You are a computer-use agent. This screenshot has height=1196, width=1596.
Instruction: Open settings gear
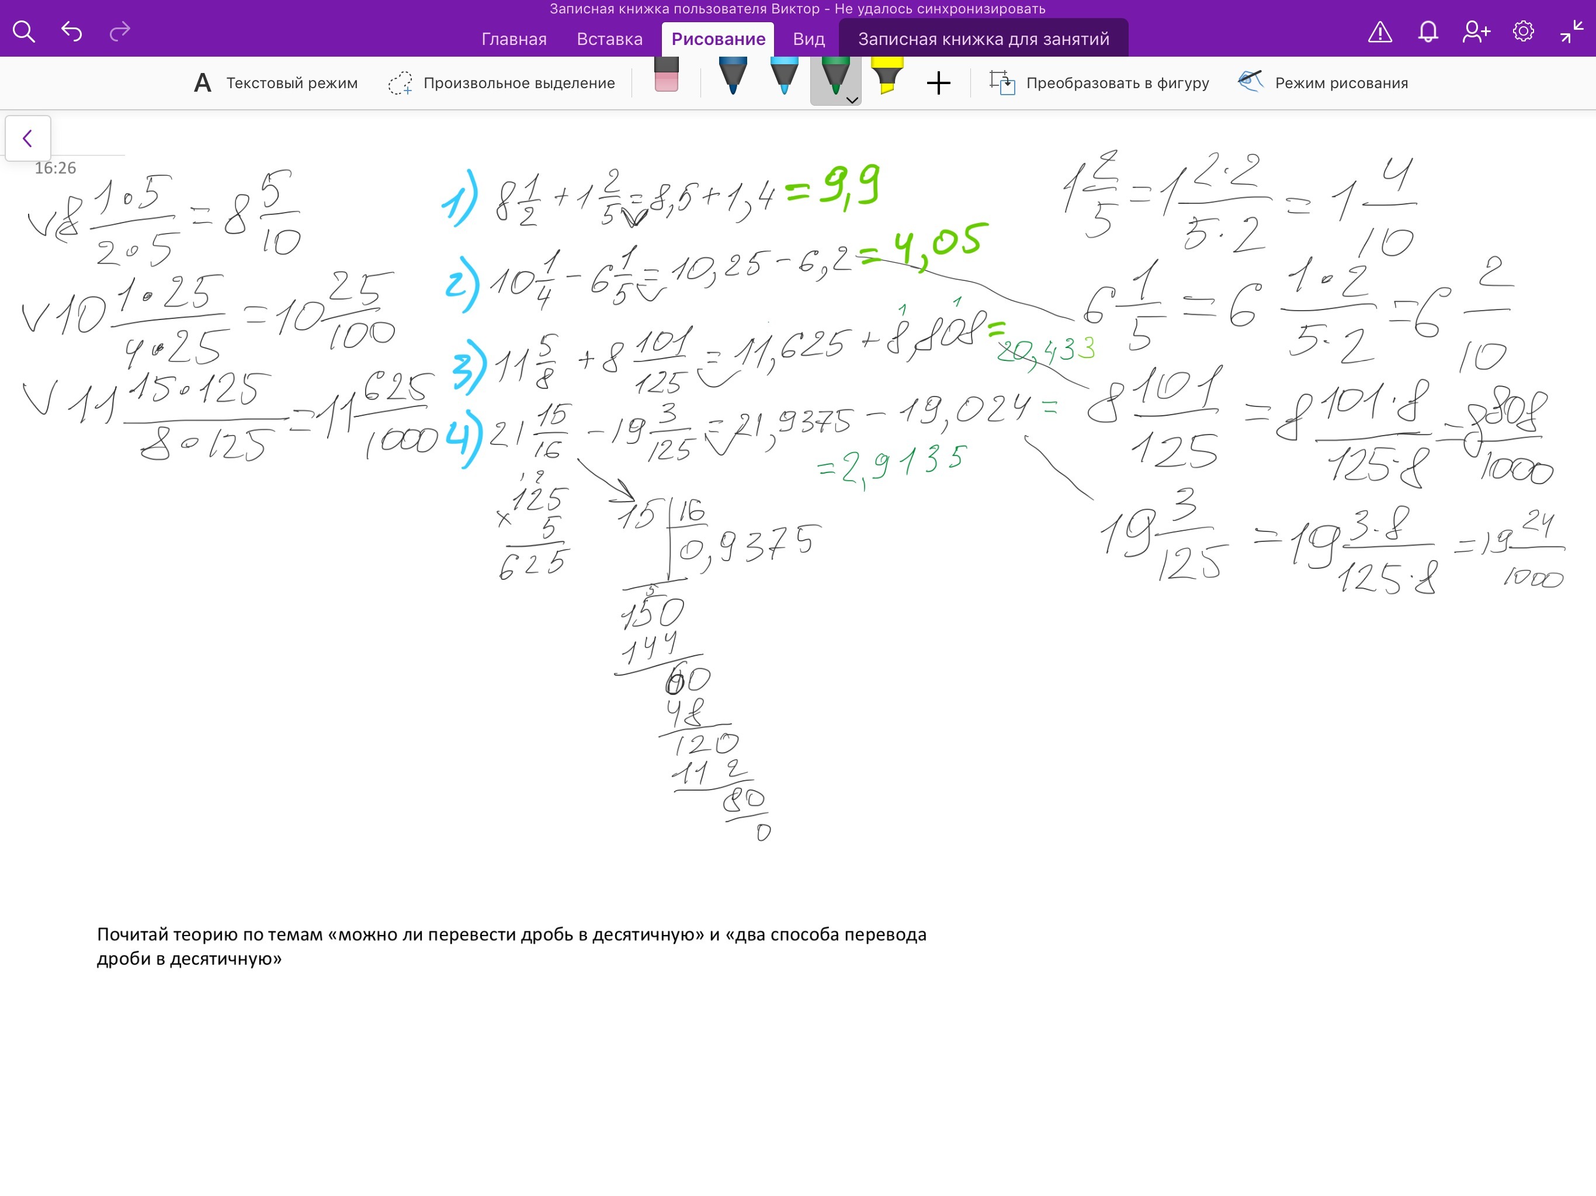1523,32
